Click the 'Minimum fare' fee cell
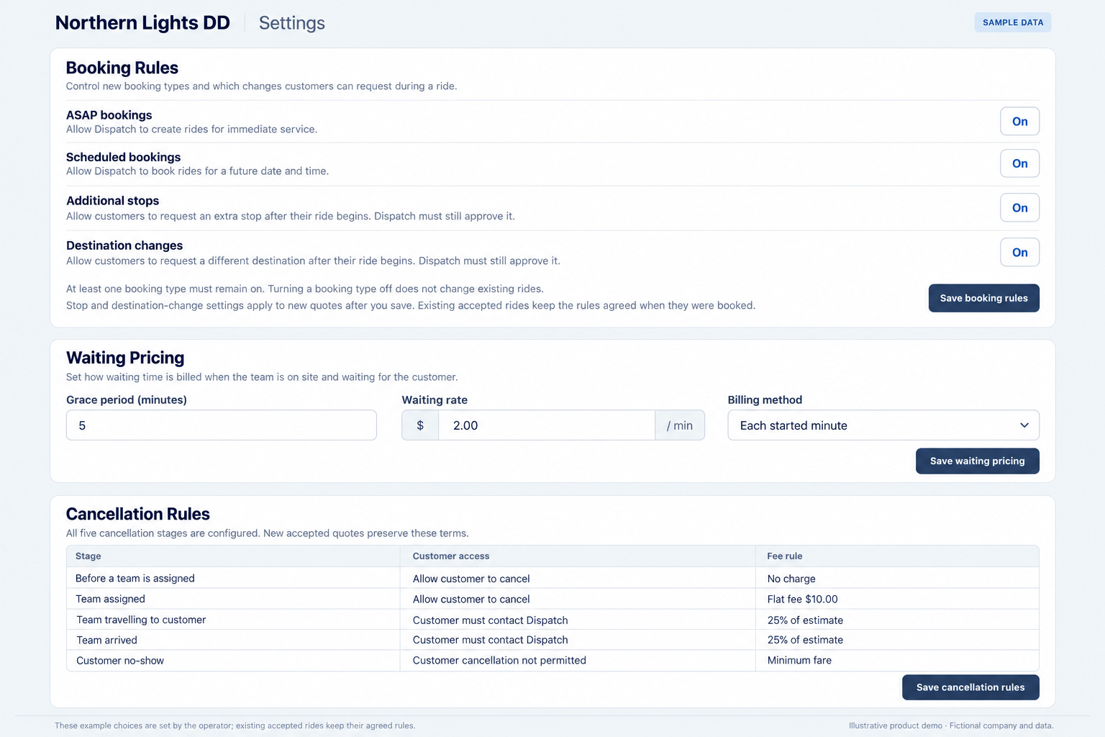The height and width of the screenshot is (737, 1105). click(x=799, y=660)
